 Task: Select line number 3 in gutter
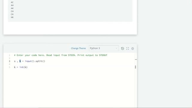tap(9, 61)
